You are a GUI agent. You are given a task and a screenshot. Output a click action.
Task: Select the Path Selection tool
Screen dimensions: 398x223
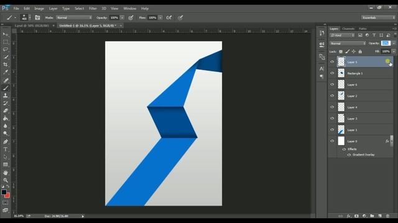coord(6,157)
